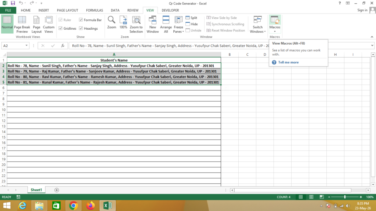376x211 pixels.
Task: Open Page Break Preview
Action: pos(22,24)
